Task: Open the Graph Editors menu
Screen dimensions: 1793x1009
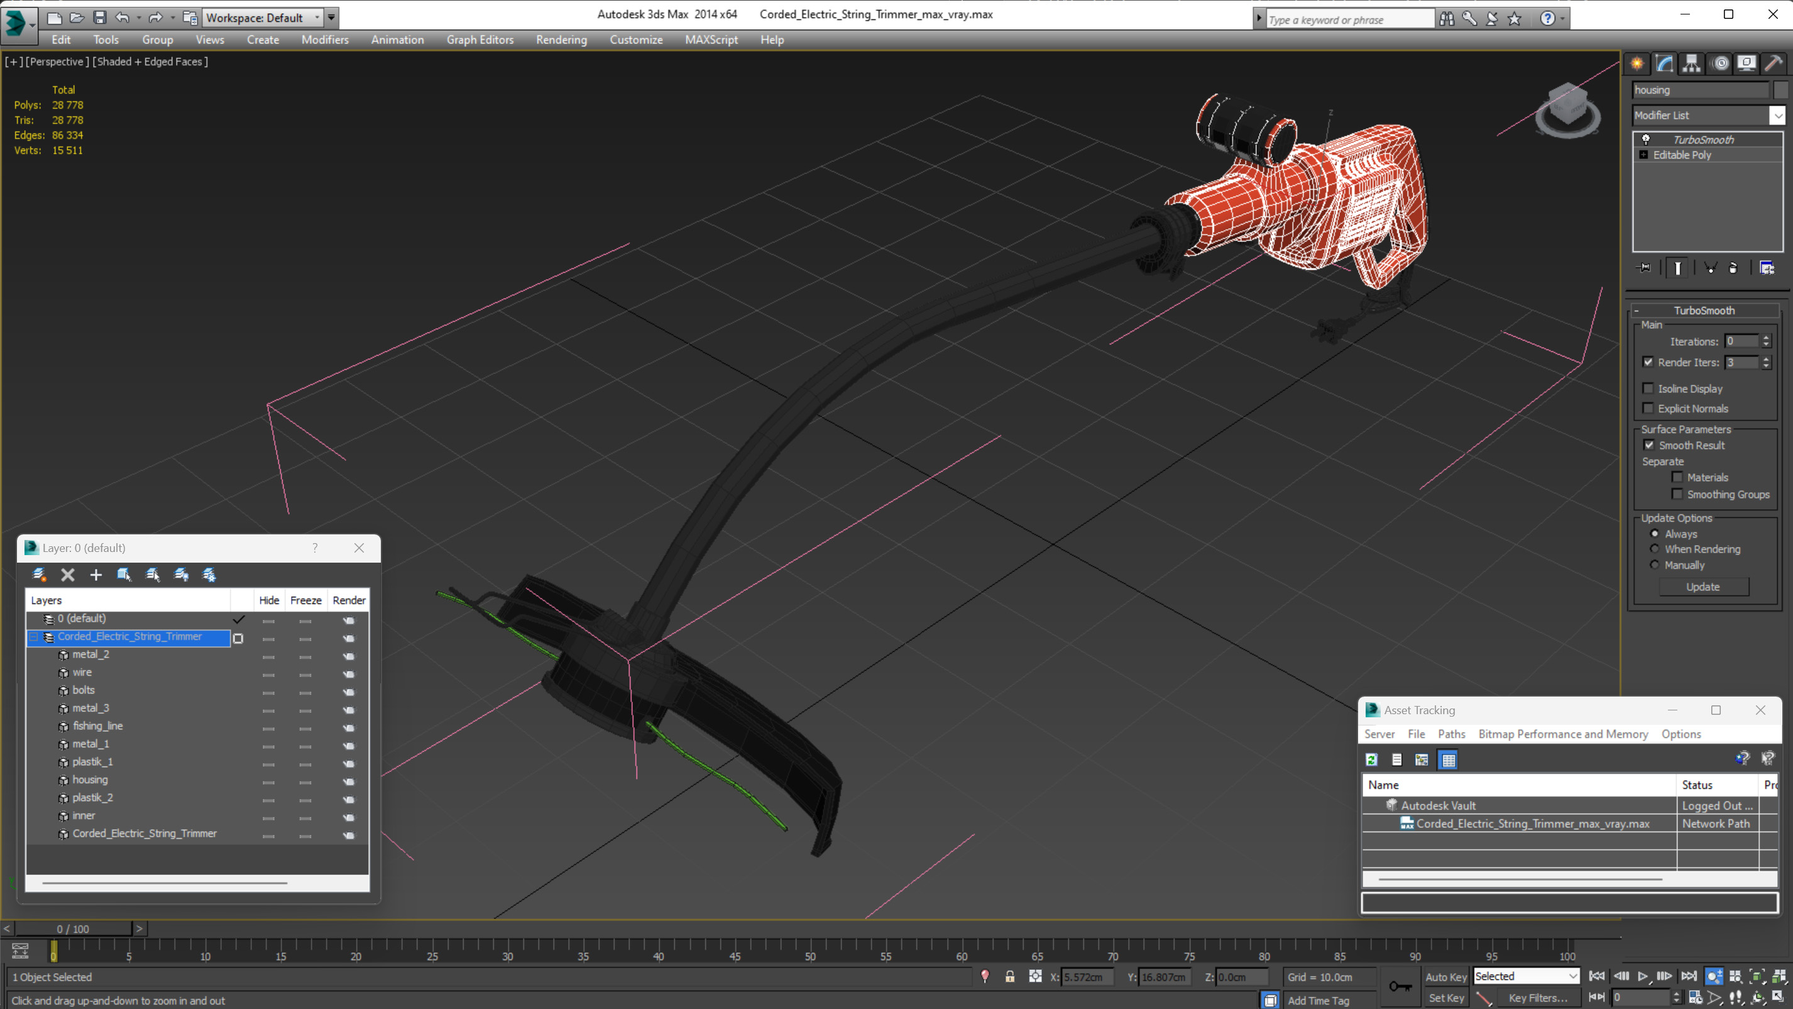Action: point(480,40)
